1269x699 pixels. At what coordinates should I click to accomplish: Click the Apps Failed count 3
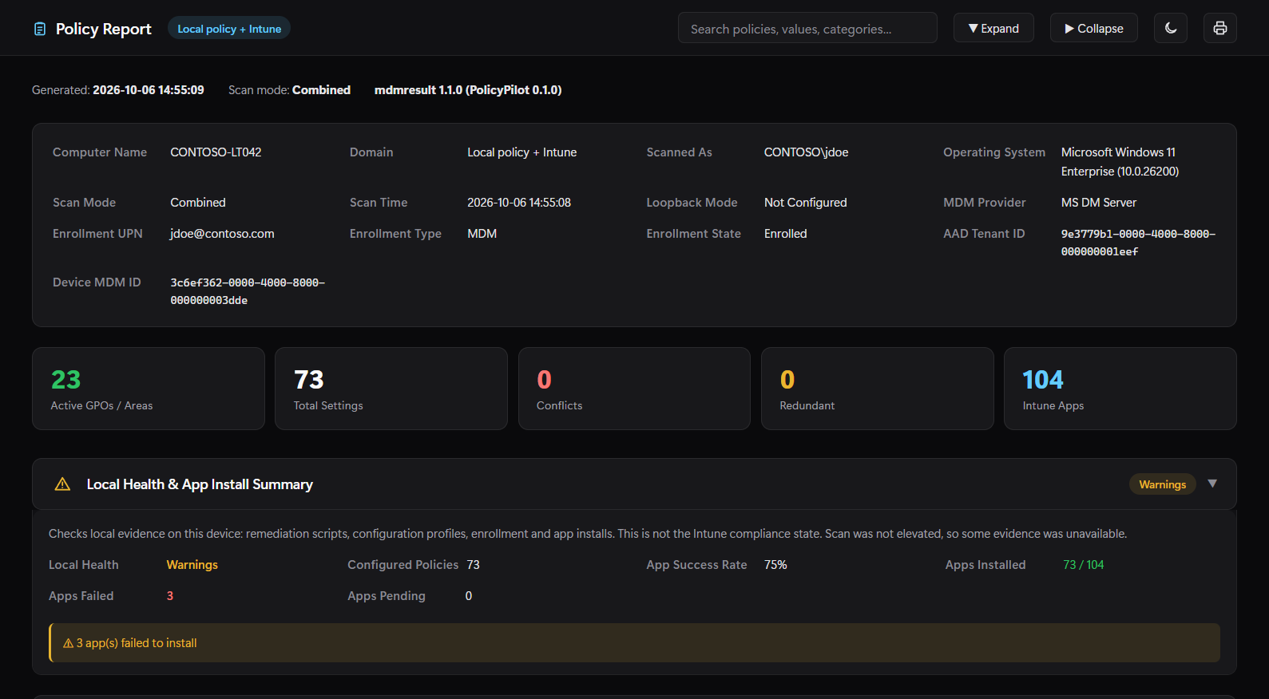(x=170, y=596)
